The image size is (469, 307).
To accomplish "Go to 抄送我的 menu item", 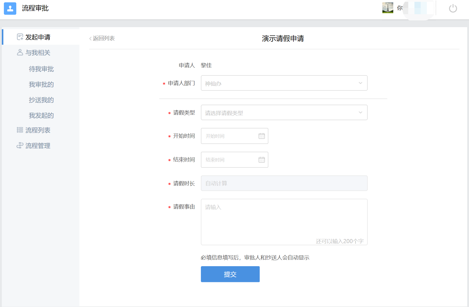I will pyautogui.click(x=41, y=100).
